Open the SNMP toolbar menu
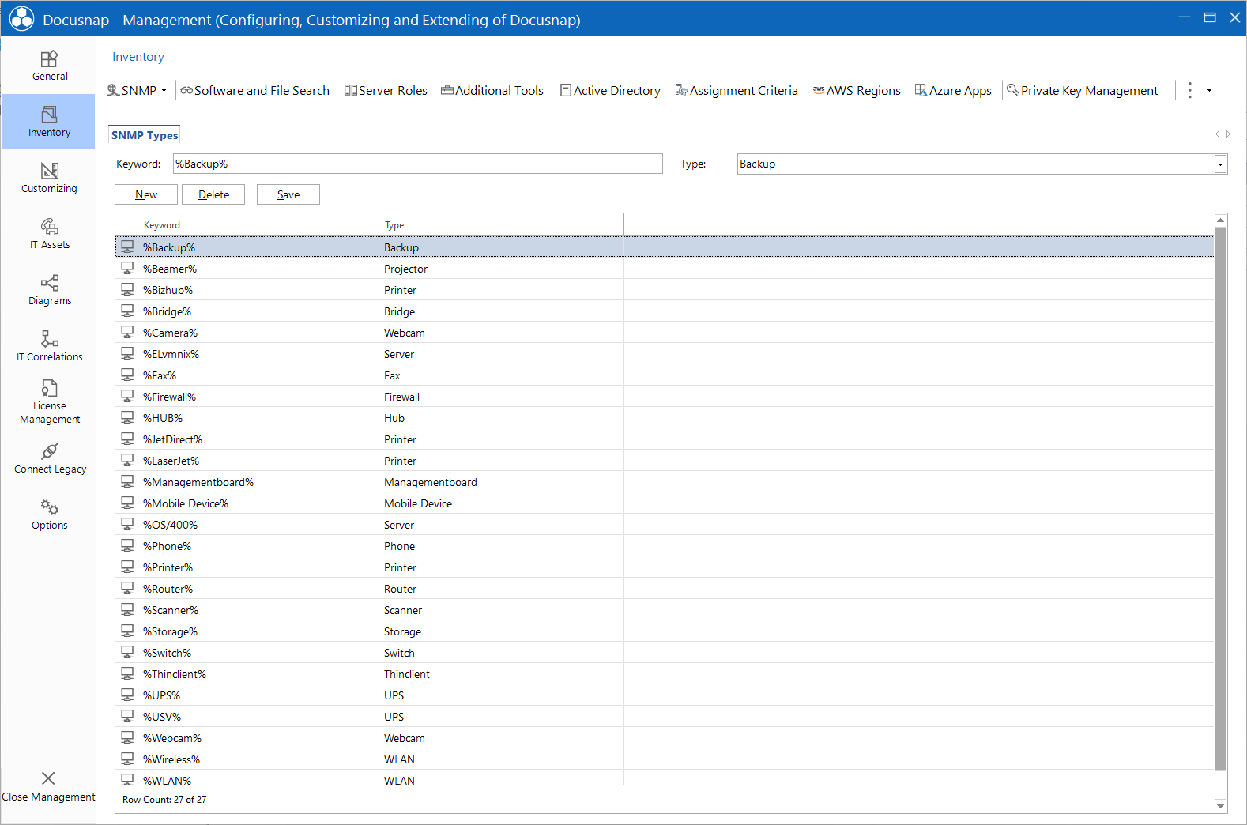This screenshot has height=825, width=1247. [x=138, y=91]
